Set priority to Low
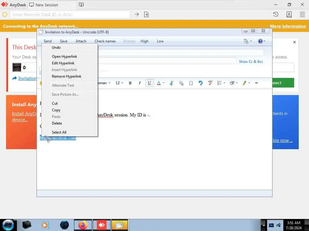The width and height of the screenshot is (309, 231). [x=160, y=41]
